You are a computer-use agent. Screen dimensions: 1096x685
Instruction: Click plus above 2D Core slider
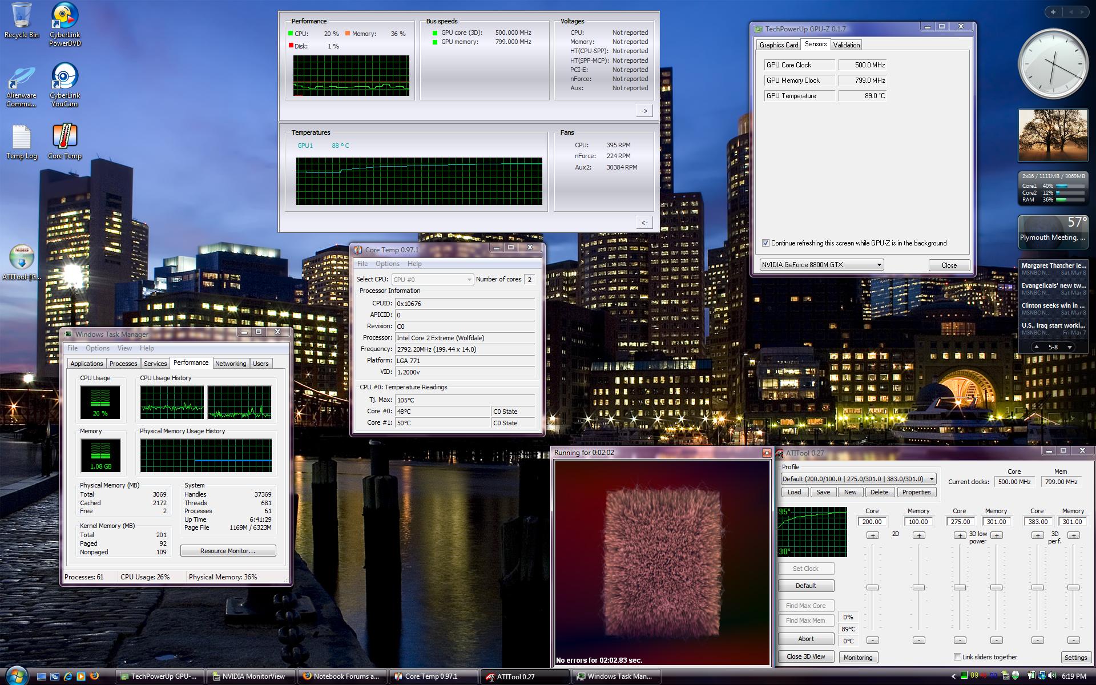point(872,535)
